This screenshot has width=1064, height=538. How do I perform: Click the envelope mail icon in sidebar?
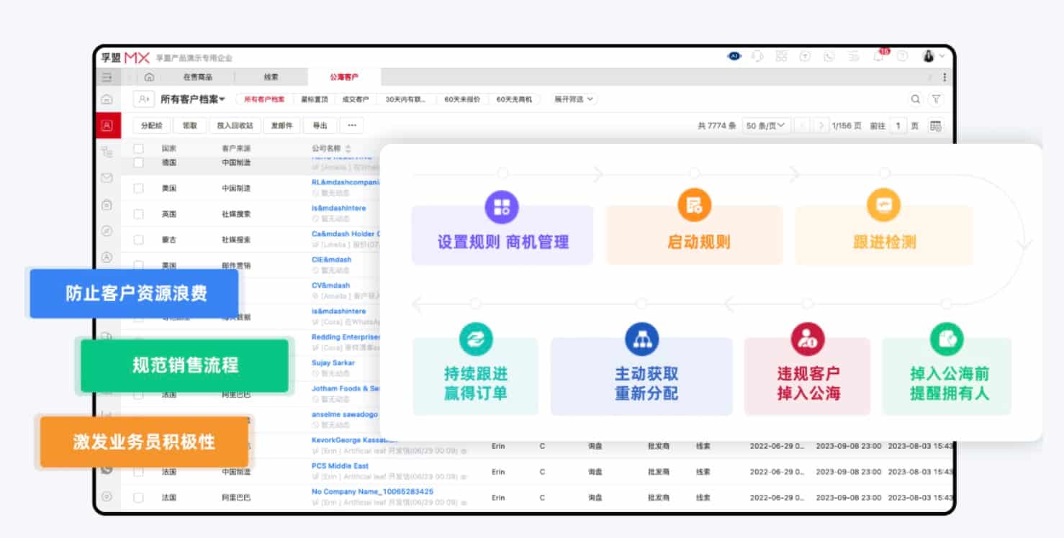pos(107,178)
